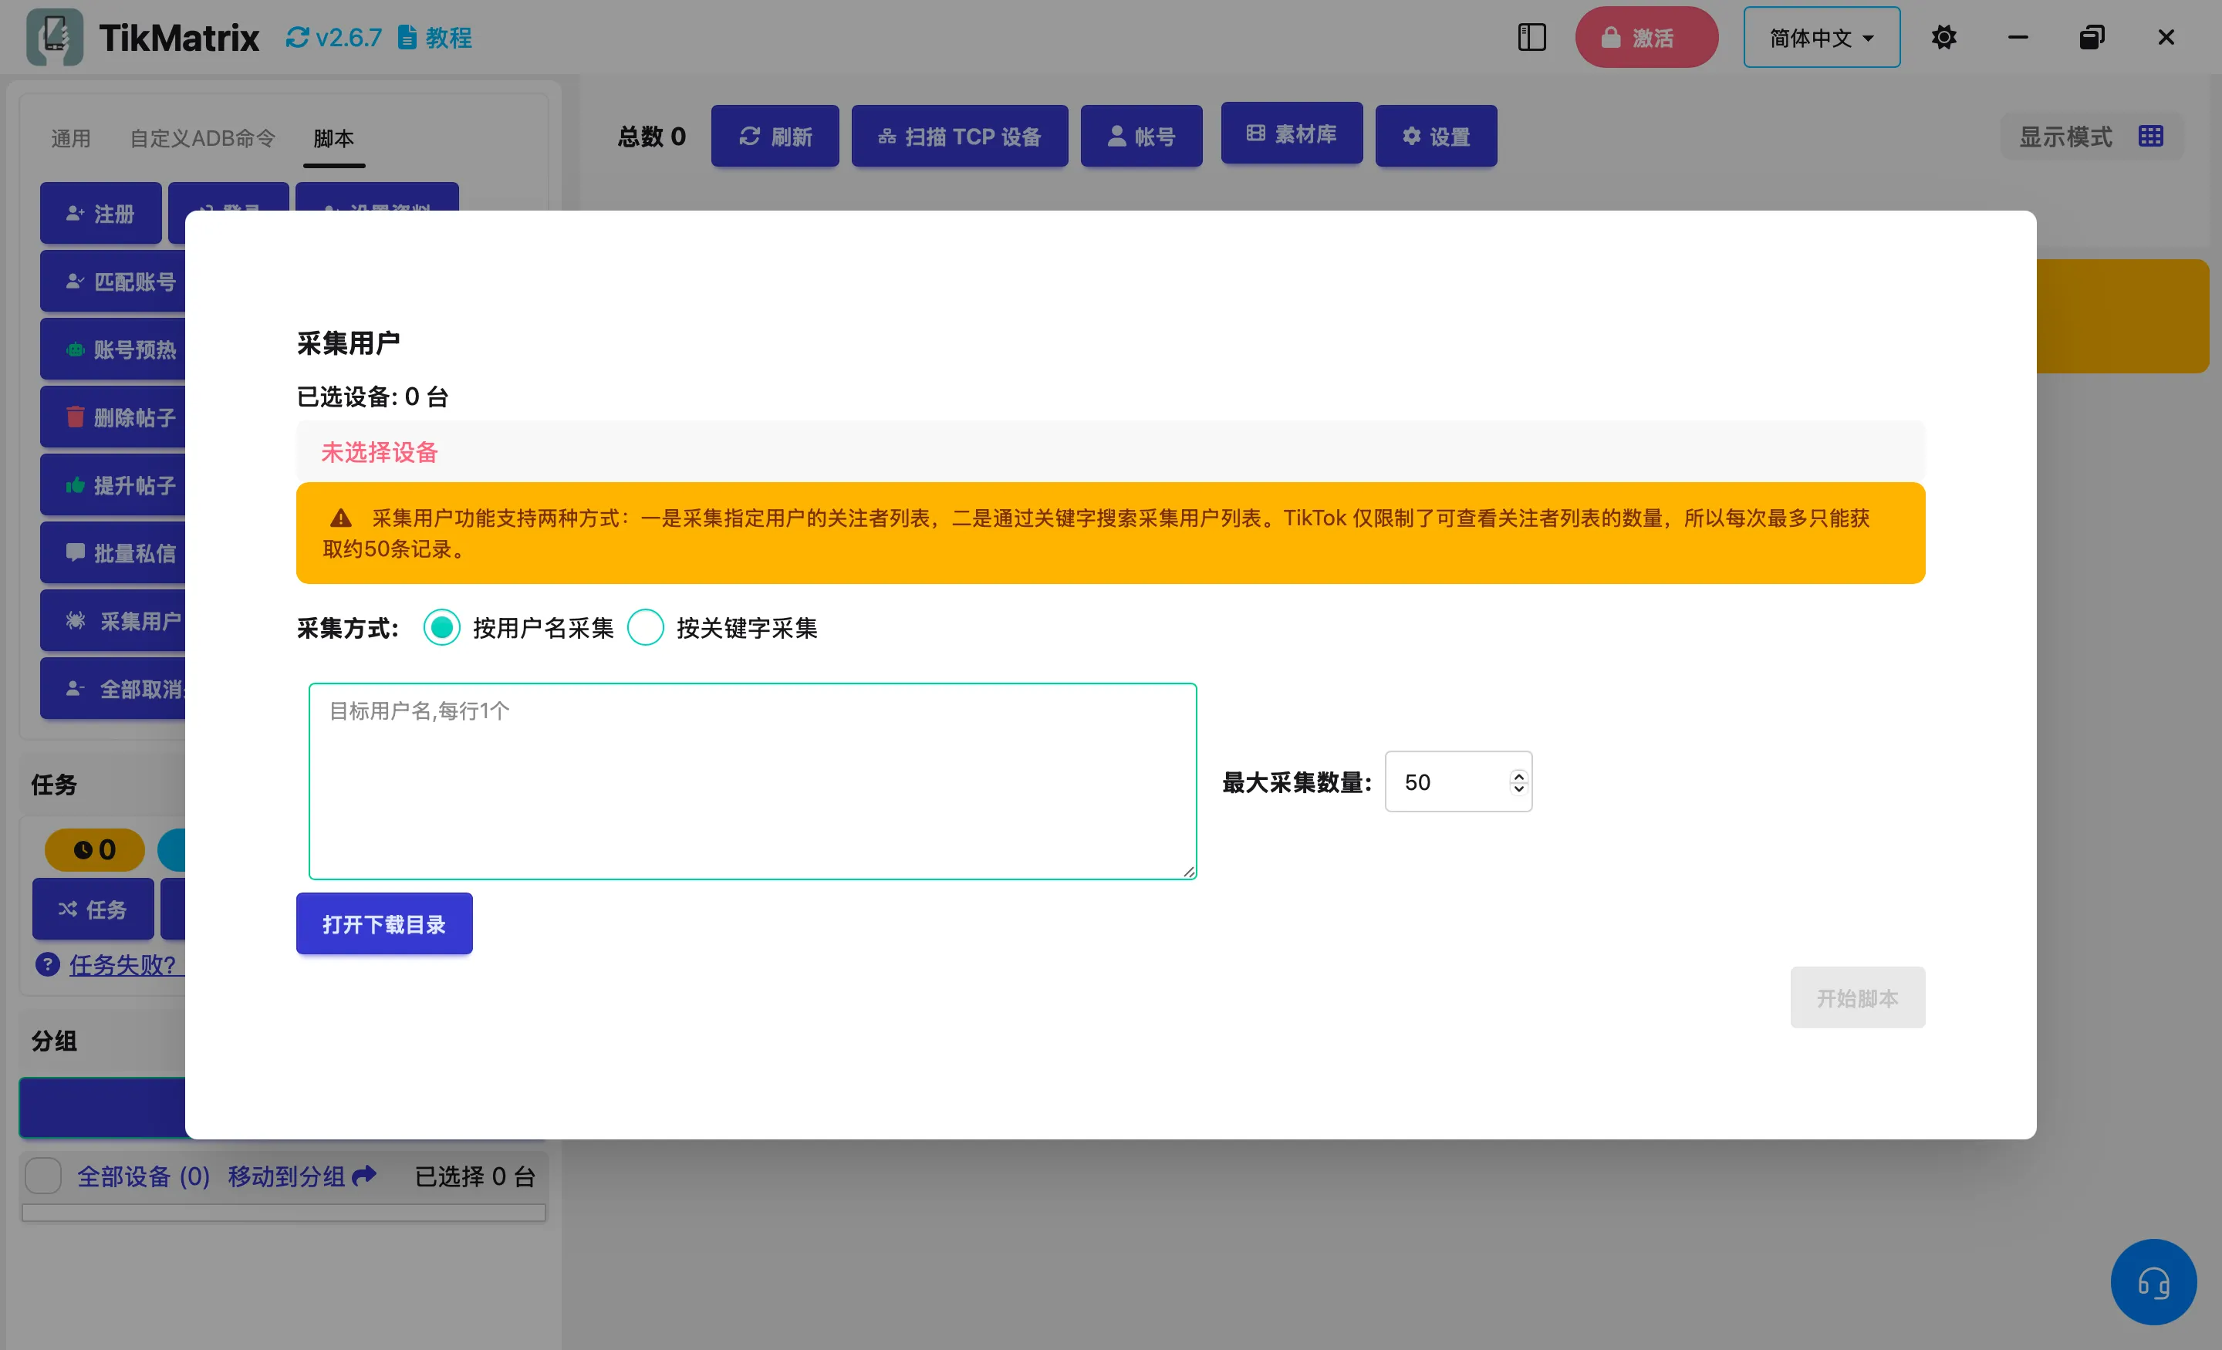This screenshot has height=1350, width=2222.
Task: Select the 按用户名采集 radio option
Action: coord(441,628)
